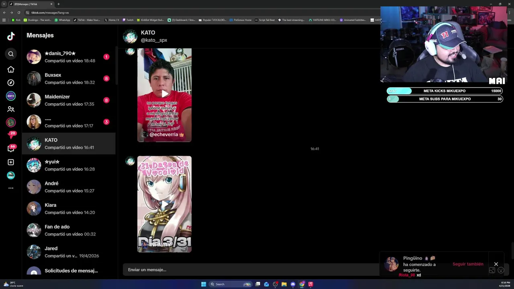The width and height of the screenshot is (514, 289).
Task: Click the @kato__spx username in header
Action: pyautogui.click(x=154, y=40)
